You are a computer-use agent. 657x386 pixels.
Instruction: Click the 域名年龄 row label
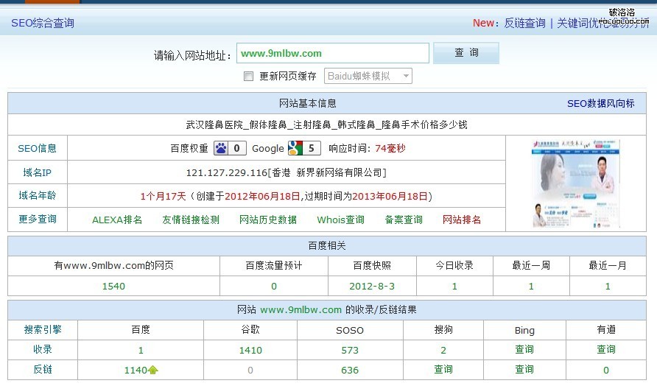click(x=38, y=195)
